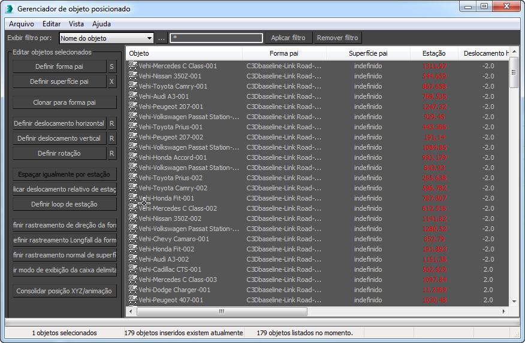
Task: Click the object icon beside Vehi-Dodge Charger-001
Action: pos(132,290)
